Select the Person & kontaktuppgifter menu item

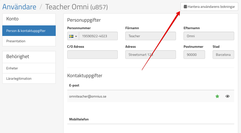pos(29,31)
